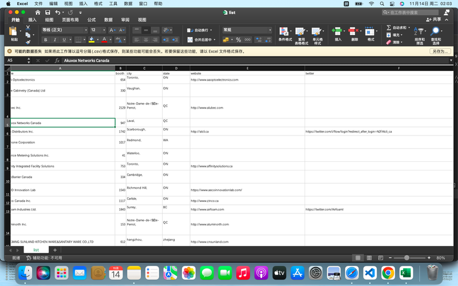Open comments icon at top right
Screen dimensions: 458x286
pyautogui.click(x=447, y=12)
